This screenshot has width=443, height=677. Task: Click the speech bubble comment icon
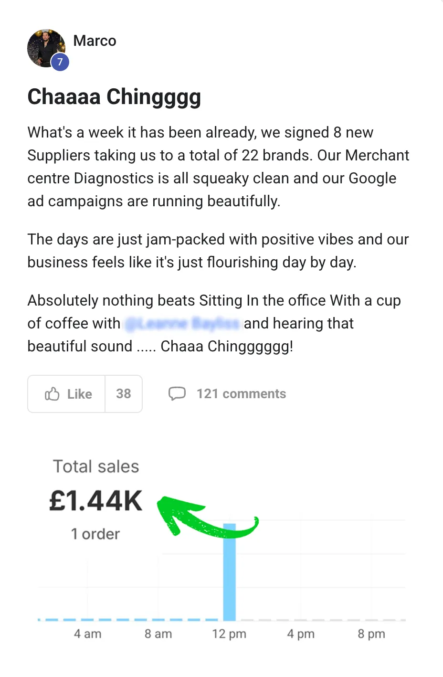(177, 393)
